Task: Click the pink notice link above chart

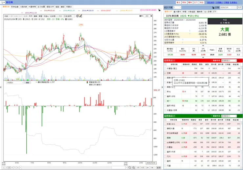Action: click(148, 10)
